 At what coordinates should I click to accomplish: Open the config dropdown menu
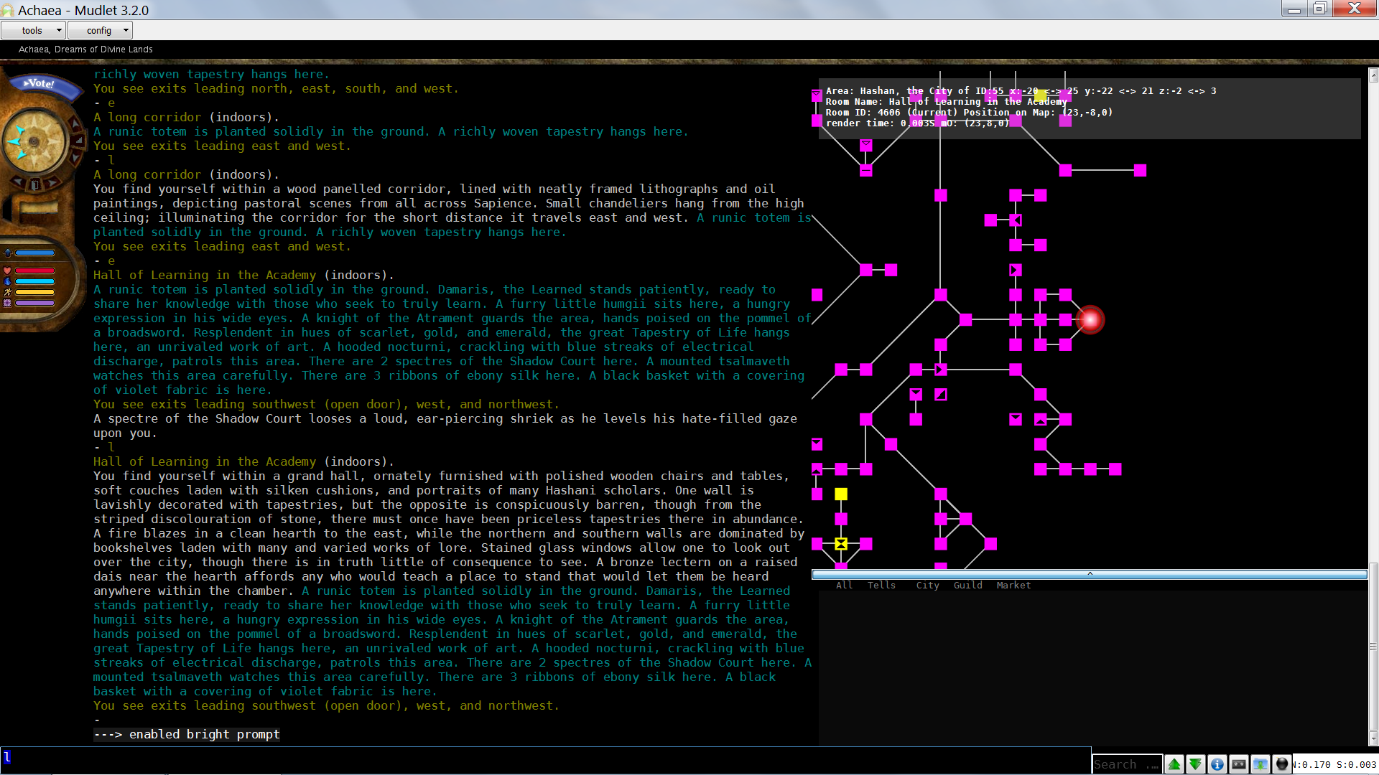(x=100, y=30)
